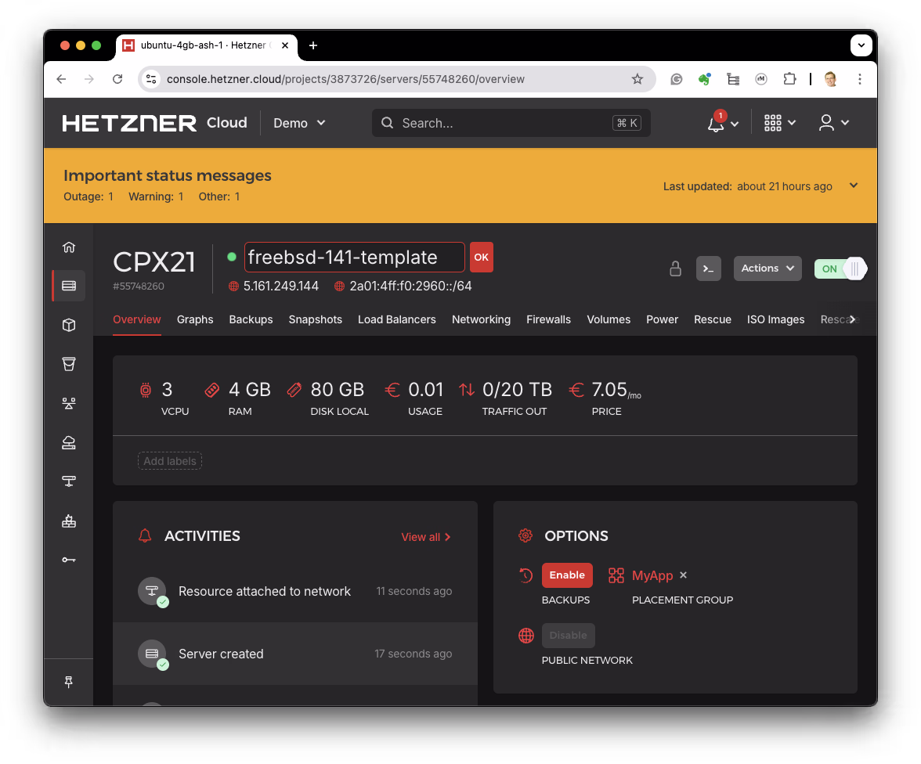The image size is (921, 764).
Task: Expand the important status messages banner
Action: tap(854, 186)
